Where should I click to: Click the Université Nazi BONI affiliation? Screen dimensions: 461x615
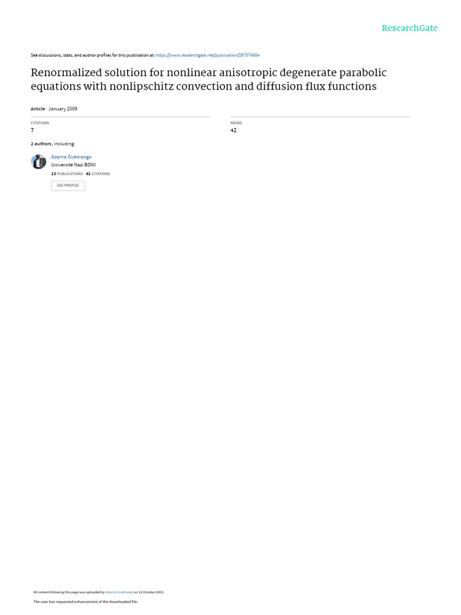[73, 165]
